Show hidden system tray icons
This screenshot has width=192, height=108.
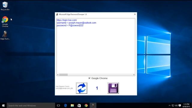pyautogui.click(x=169, y=105)
